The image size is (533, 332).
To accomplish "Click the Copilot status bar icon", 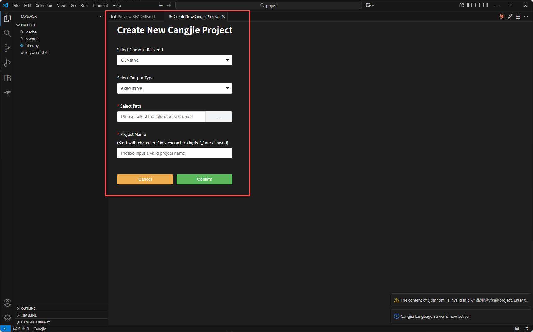I will pos(517,329).
